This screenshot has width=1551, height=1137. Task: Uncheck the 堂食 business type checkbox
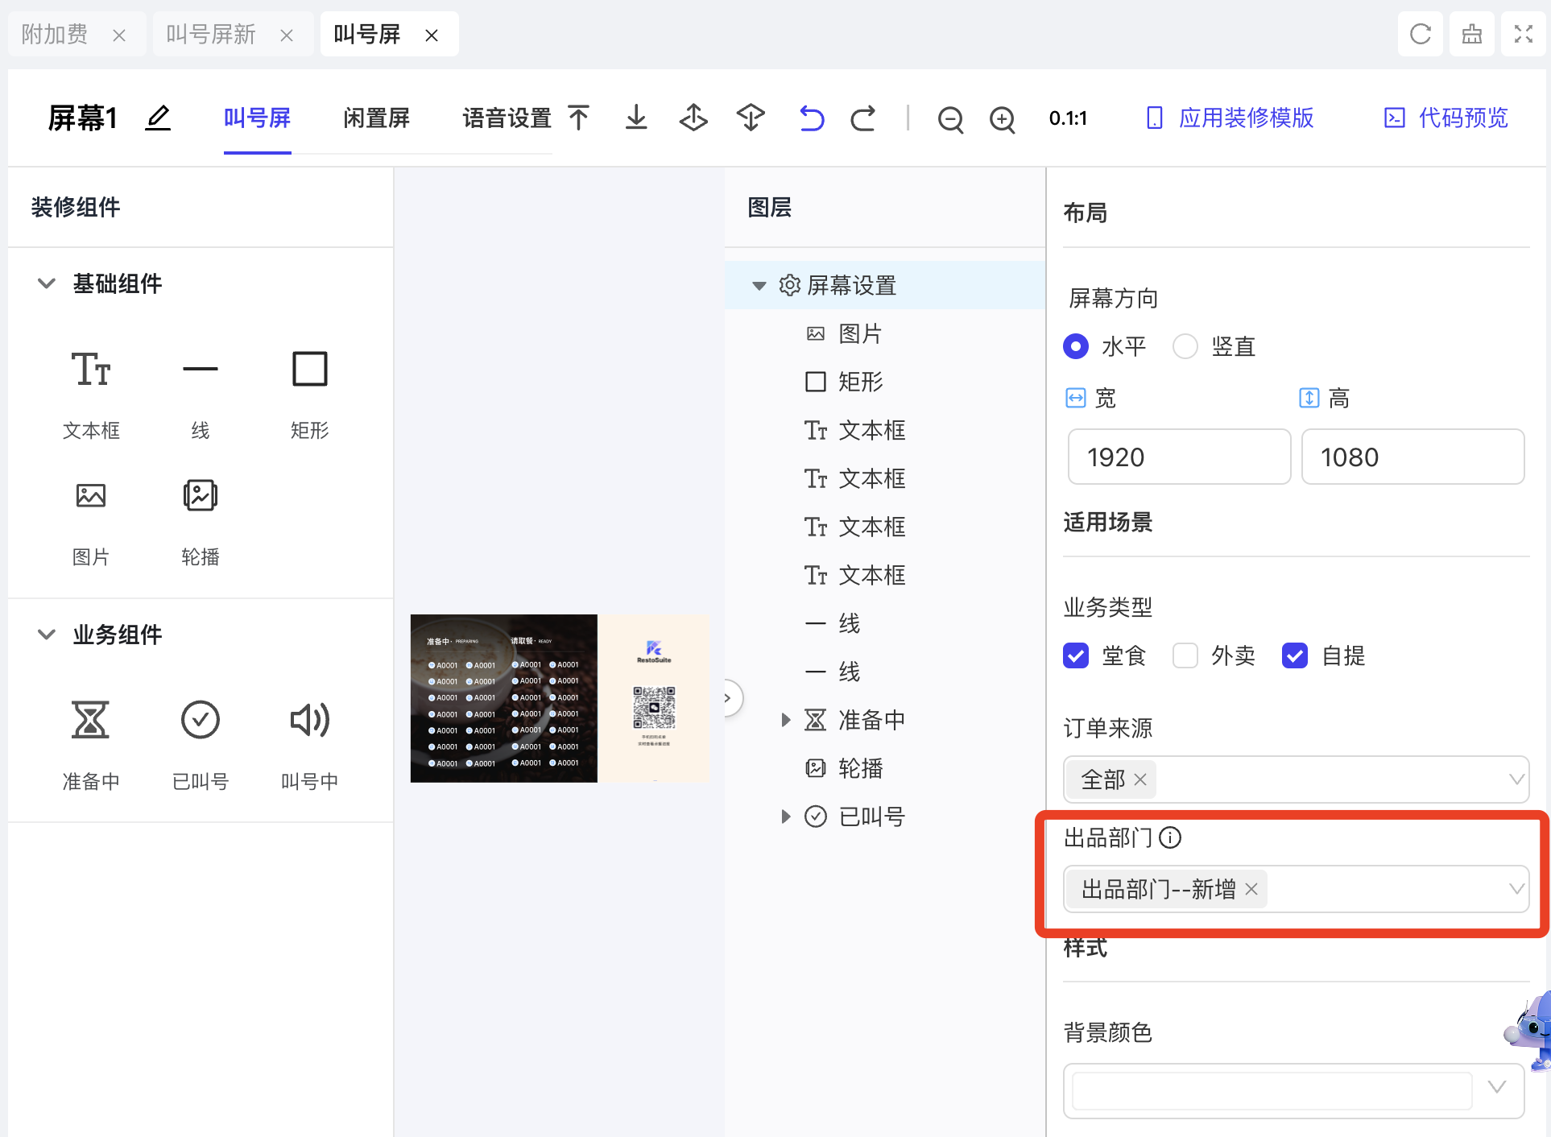pyautogui.click(x=1076, y=655)
